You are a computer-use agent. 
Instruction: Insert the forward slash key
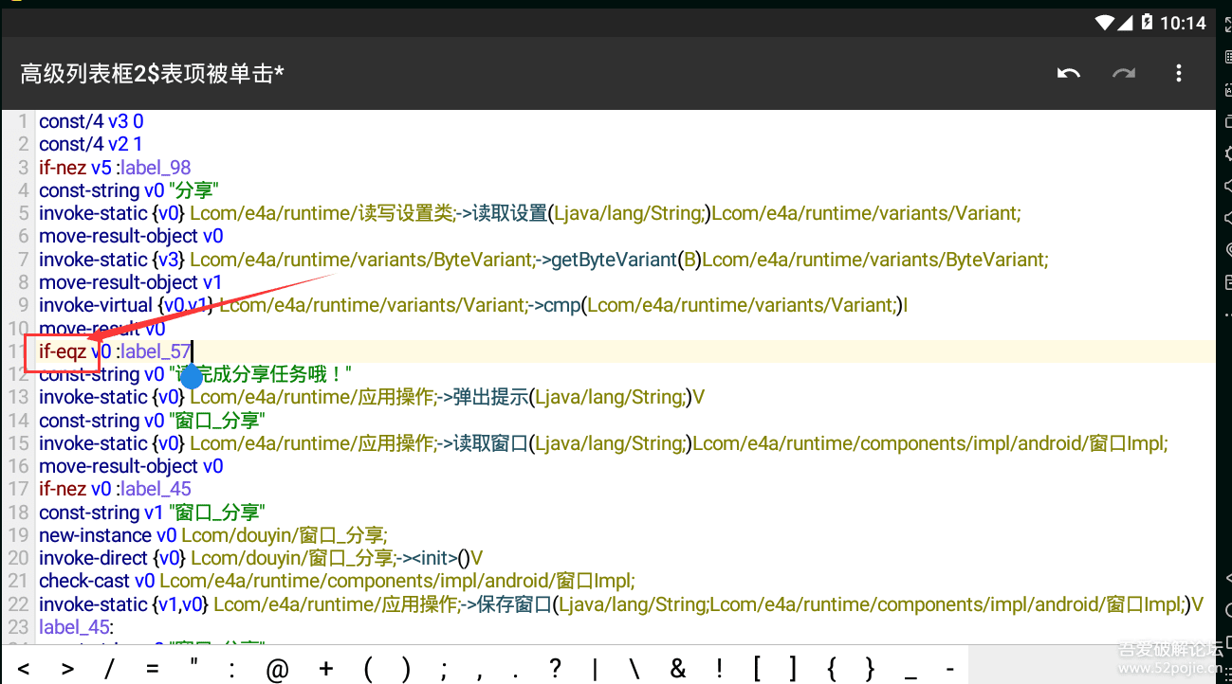pos(109,670)
